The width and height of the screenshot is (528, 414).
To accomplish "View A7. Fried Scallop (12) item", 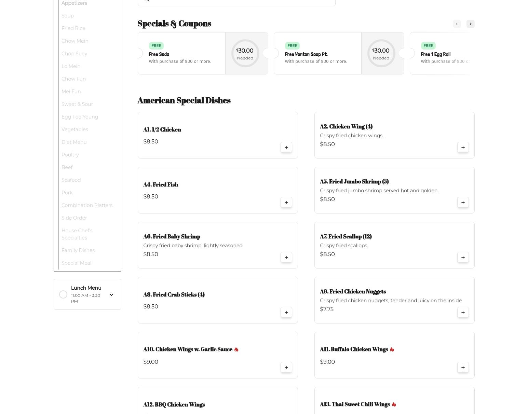I will click(x=346, y=237).
